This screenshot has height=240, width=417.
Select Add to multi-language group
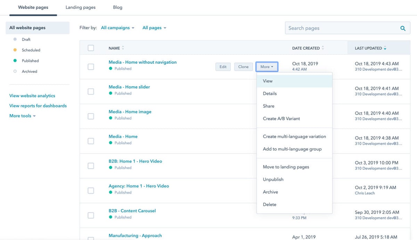click(294, 149)
